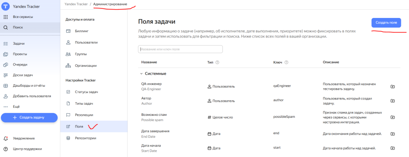This screenshot has height=157, width=409.
Task: Click the Биллинг card icon
Action: coord(68,31)
